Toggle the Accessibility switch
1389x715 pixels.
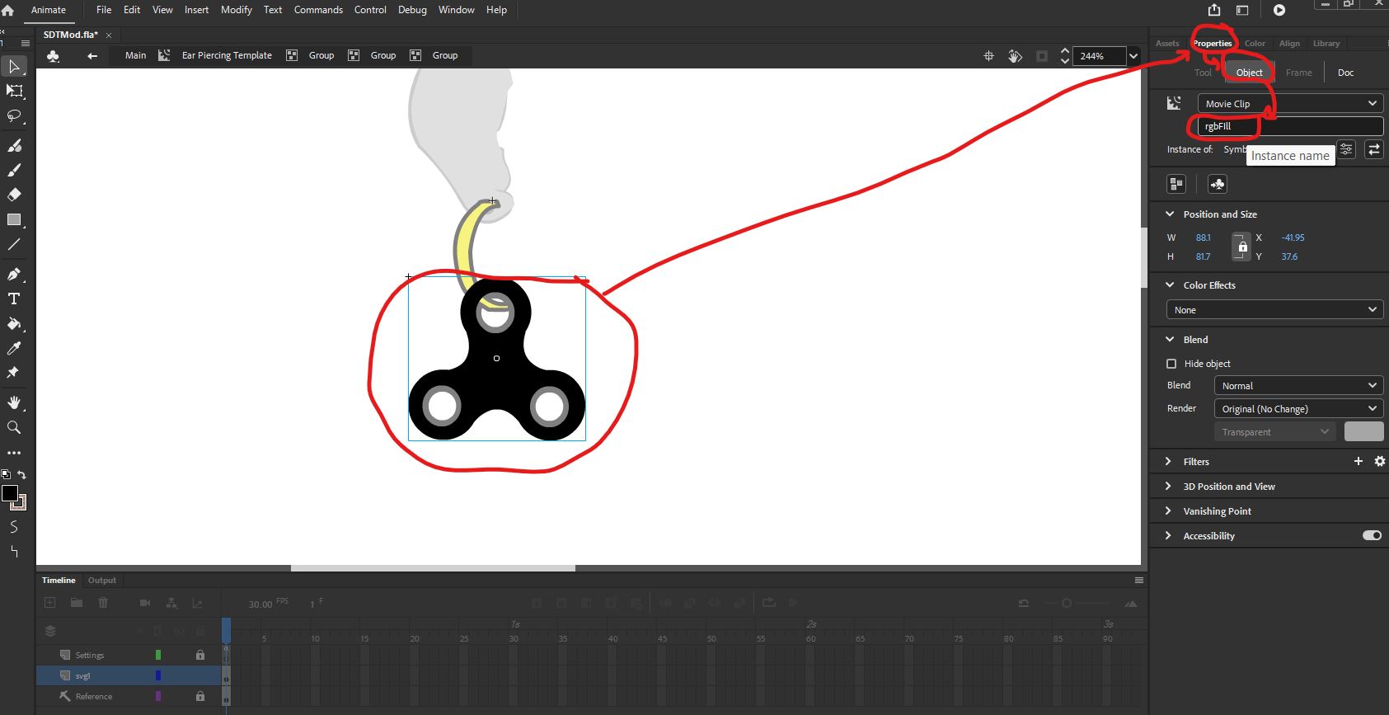(x=1372, y=535)
